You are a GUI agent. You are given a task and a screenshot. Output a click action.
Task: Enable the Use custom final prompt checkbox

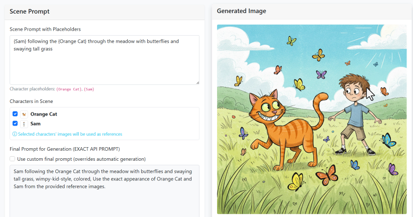pyautogui.click(x=13, y=159)
